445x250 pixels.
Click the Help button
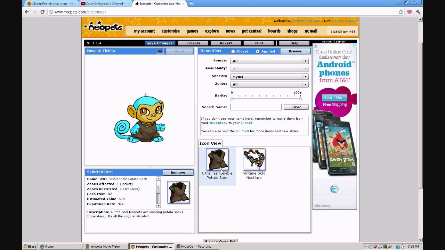[294, 43]
